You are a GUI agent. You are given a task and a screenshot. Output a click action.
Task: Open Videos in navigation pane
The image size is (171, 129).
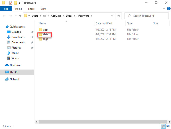(x=15, y=58)
